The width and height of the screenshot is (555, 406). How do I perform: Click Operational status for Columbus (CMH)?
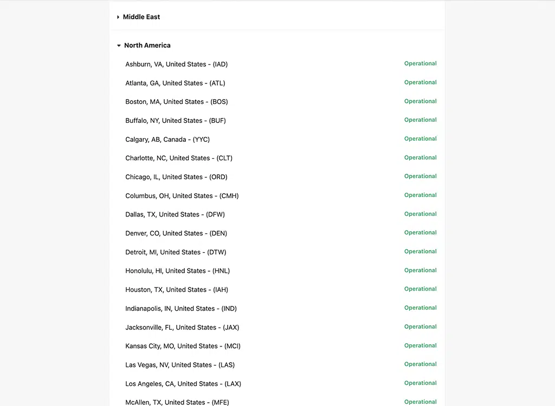point(420,195)
